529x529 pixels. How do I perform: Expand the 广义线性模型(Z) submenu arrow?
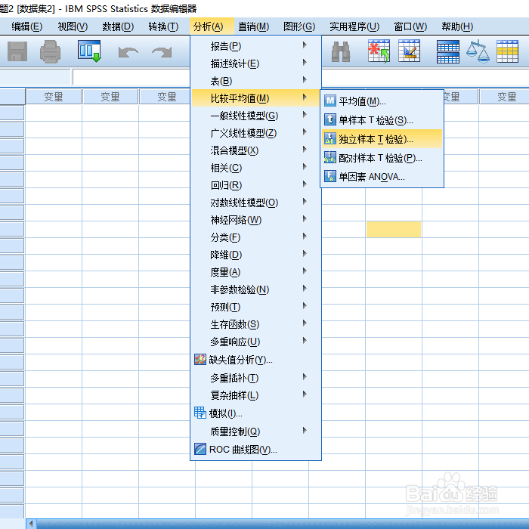pyautogui.click(x=305, y=132)
